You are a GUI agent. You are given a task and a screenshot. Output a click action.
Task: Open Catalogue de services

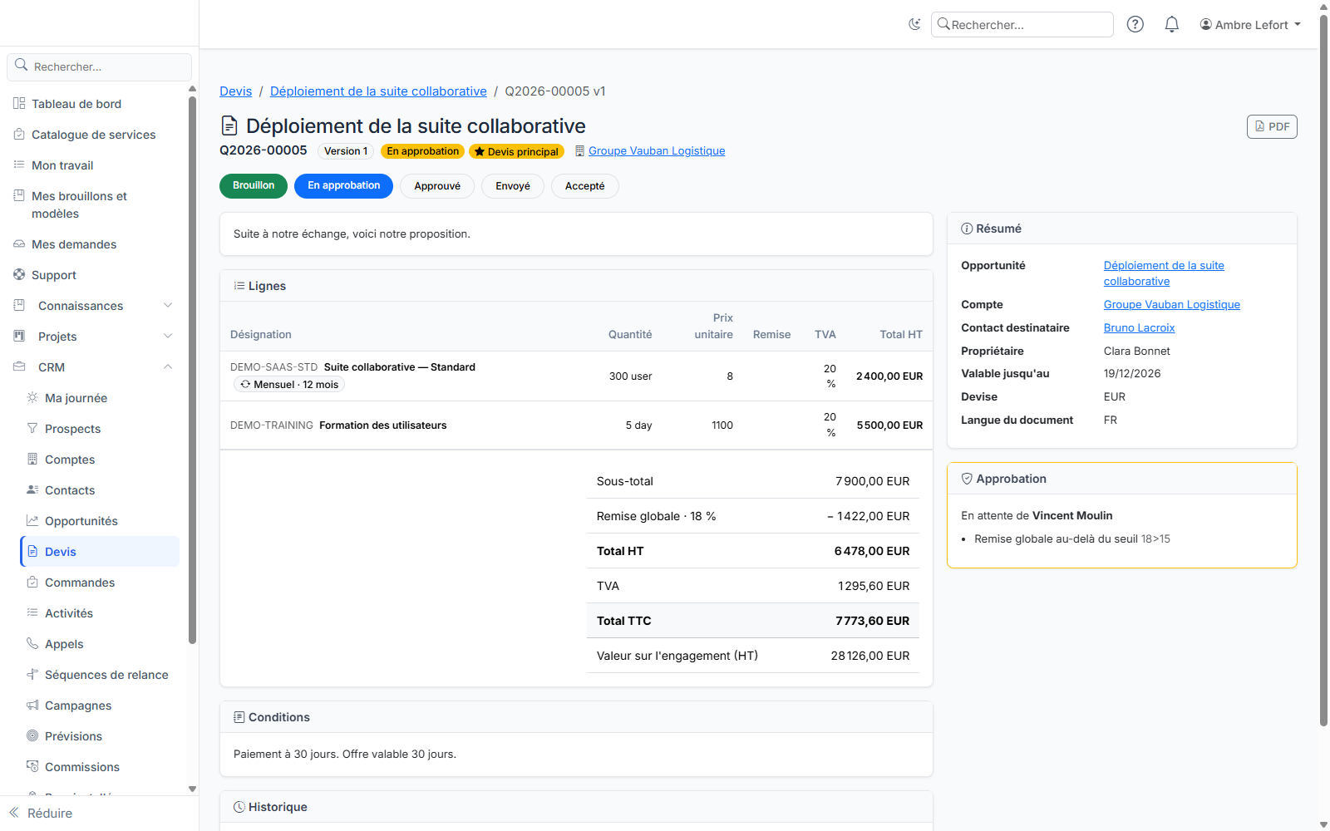[x=93, y=135]
